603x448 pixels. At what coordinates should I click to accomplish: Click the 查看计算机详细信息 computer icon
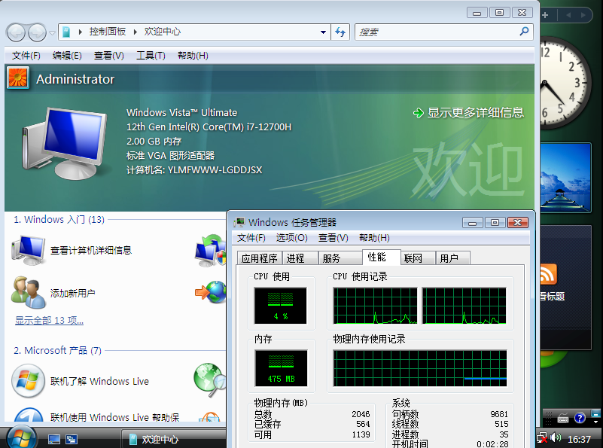pos(29,250)
